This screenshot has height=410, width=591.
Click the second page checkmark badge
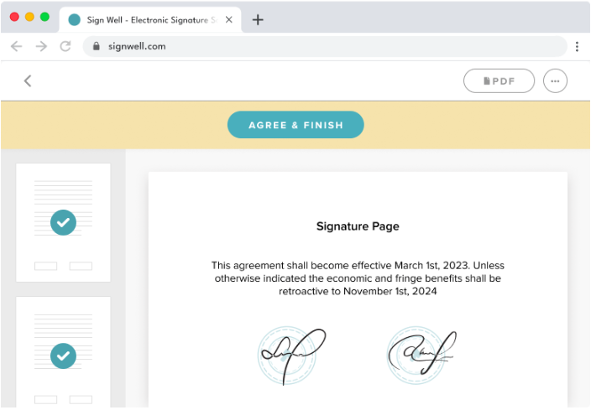(x=63, y=356)
